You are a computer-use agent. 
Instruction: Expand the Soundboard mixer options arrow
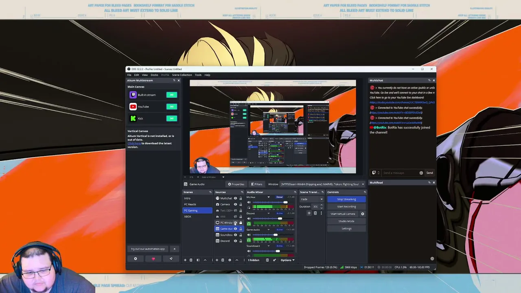click(x=268, y=246)
